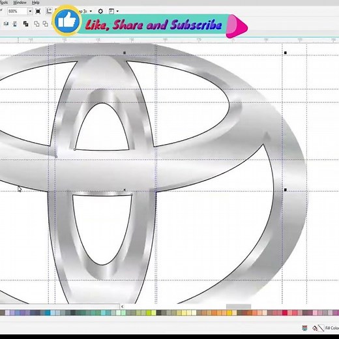Click the distribute objects icon
This screenshot has width=339, height=339.
(x=15, y=23)
